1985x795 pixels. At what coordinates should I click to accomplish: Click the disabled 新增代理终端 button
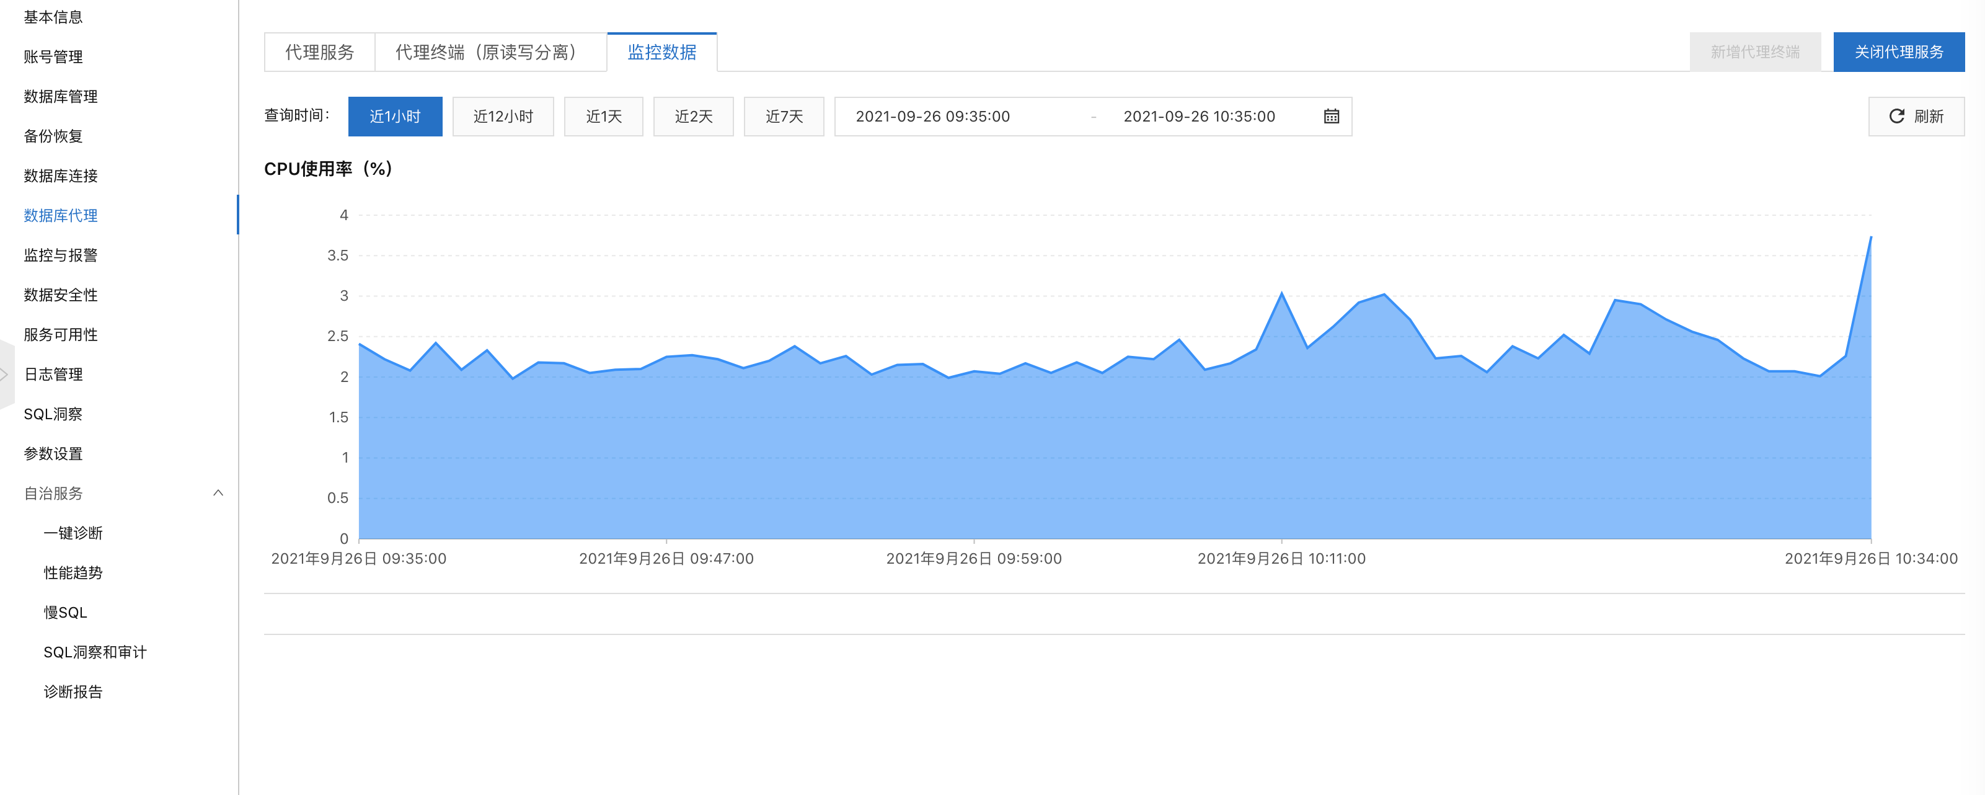(1756, 53)
